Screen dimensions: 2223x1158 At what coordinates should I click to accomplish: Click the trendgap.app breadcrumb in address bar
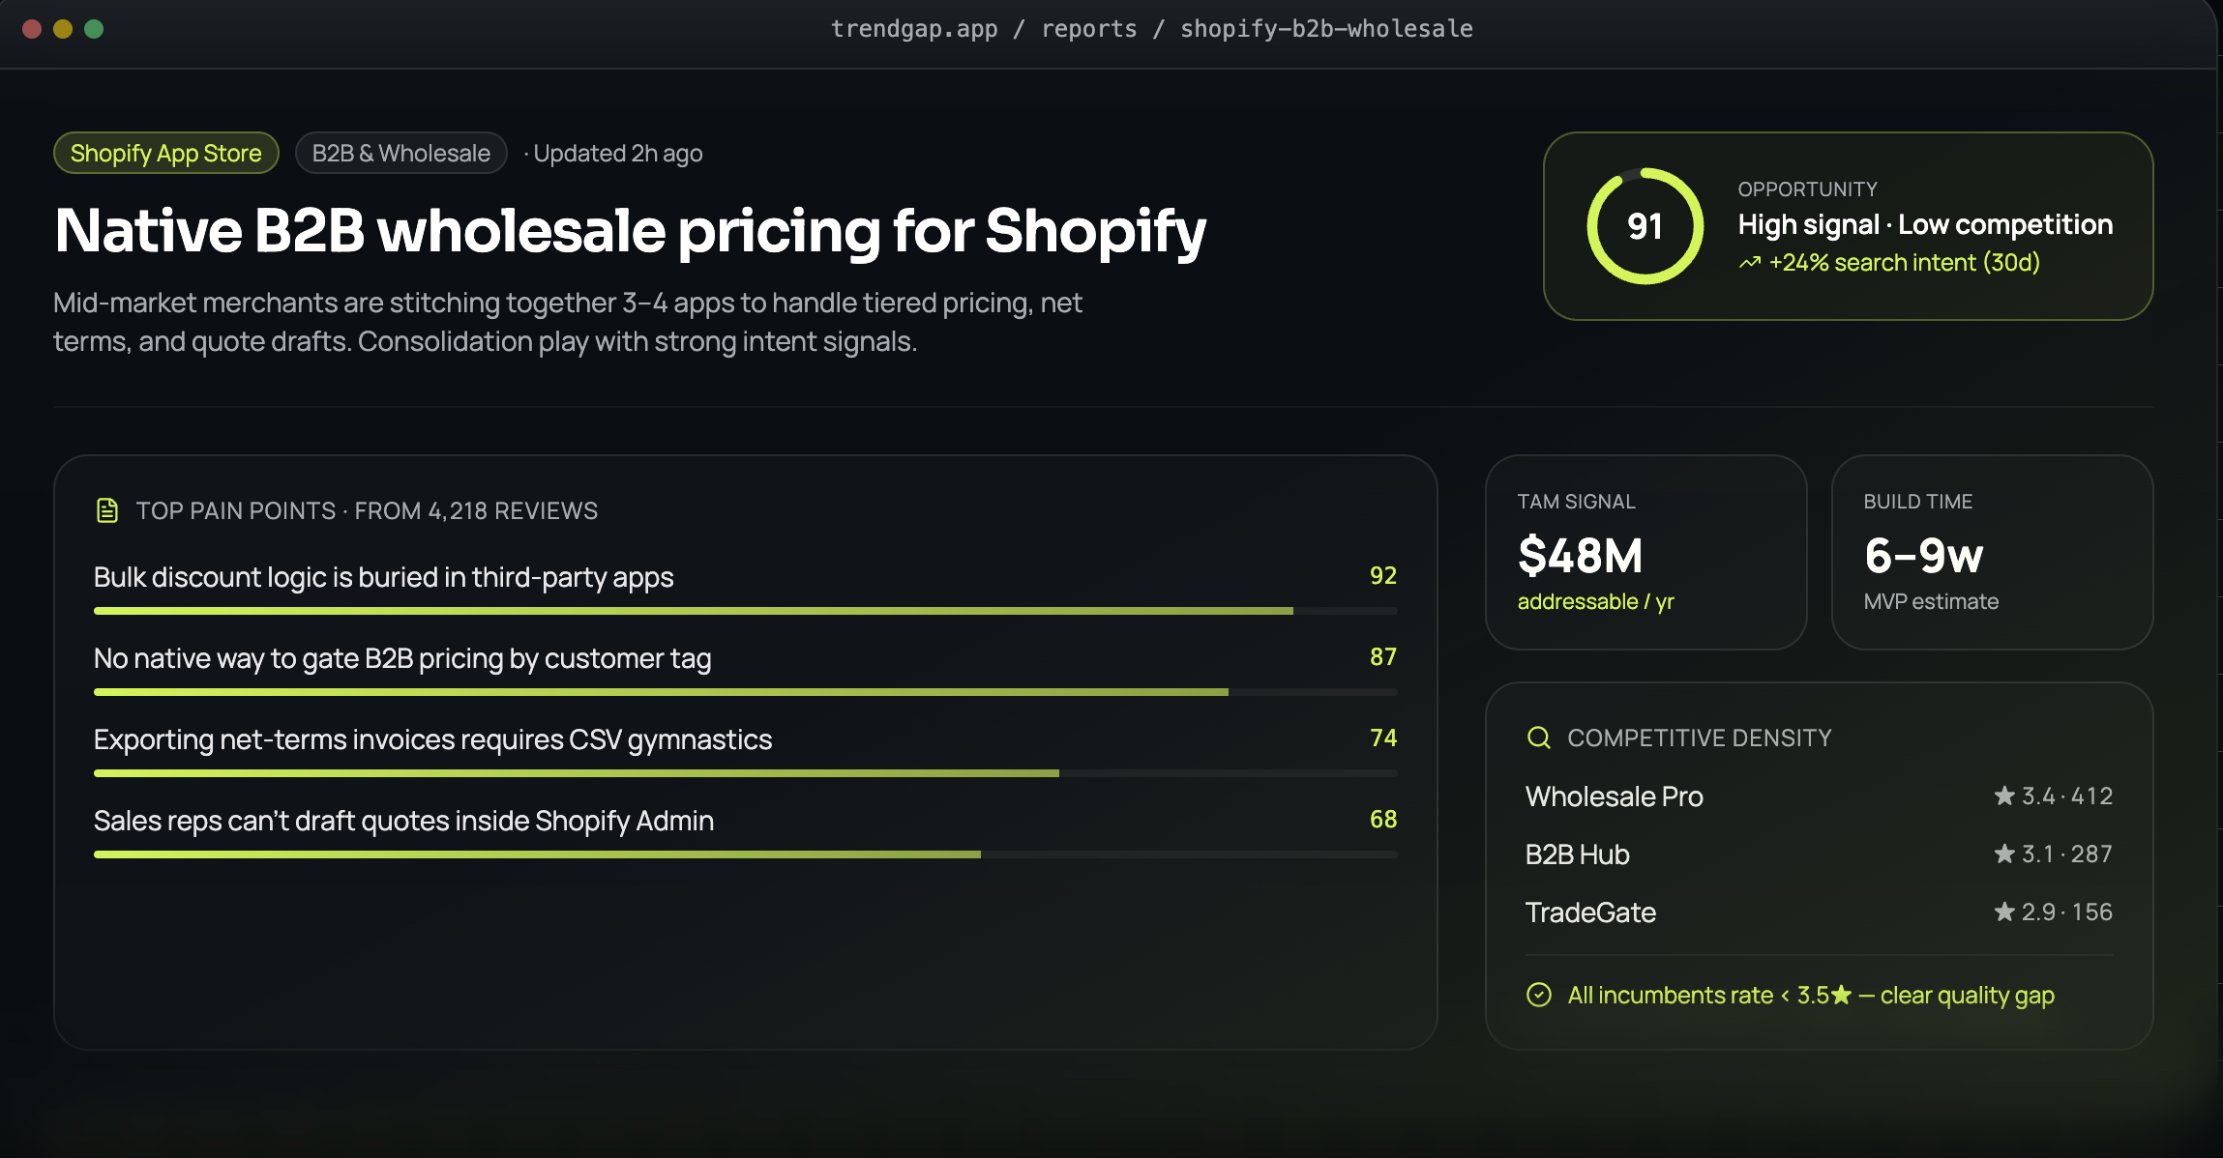click(x=914, y=29)
